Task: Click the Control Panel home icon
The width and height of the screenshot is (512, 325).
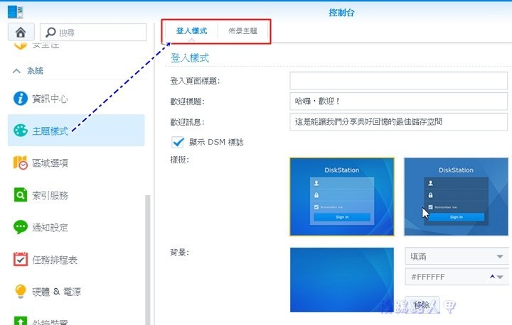Action: [21, 32]
